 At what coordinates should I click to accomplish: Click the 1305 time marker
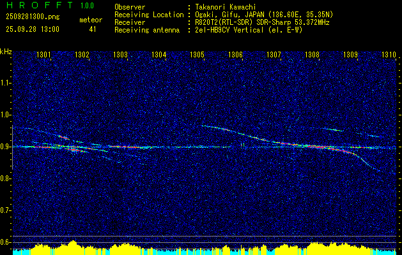click(x=197, y=55)
